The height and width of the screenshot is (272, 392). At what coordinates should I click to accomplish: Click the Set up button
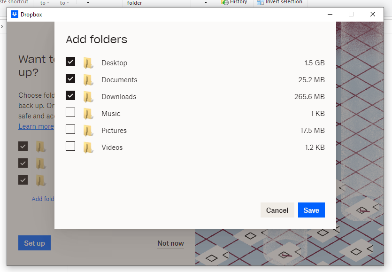(x=34, y=243)
